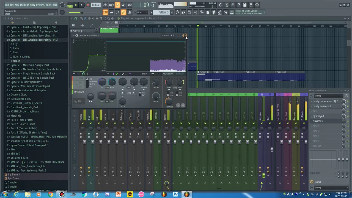
Task: Click the tempo 140 field
Action: click(x=96, y=5)
